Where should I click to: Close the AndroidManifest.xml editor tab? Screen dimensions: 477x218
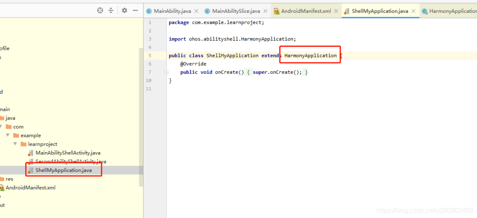point(336,11)
